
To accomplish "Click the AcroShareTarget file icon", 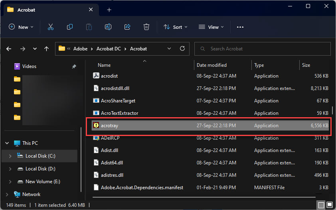I will 96,100.
